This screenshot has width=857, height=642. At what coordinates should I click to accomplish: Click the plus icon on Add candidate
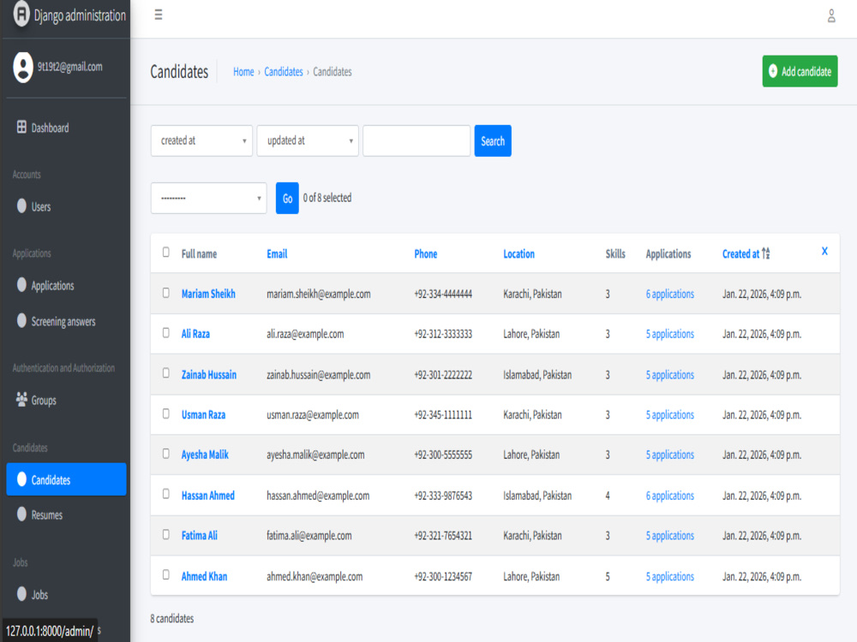[x=773, y=71]
